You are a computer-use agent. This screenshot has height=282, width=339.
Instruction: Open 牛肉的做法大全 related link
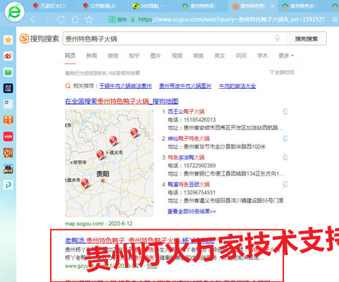pyautogui.click(x=237, y=86)
